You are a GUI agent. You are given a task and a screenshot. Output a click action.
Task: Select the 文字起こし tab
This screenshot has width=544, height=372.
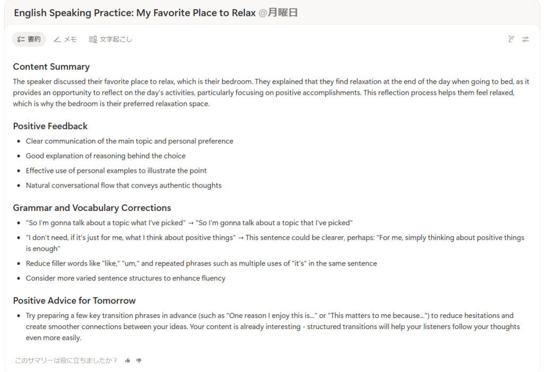coord(110,39)
